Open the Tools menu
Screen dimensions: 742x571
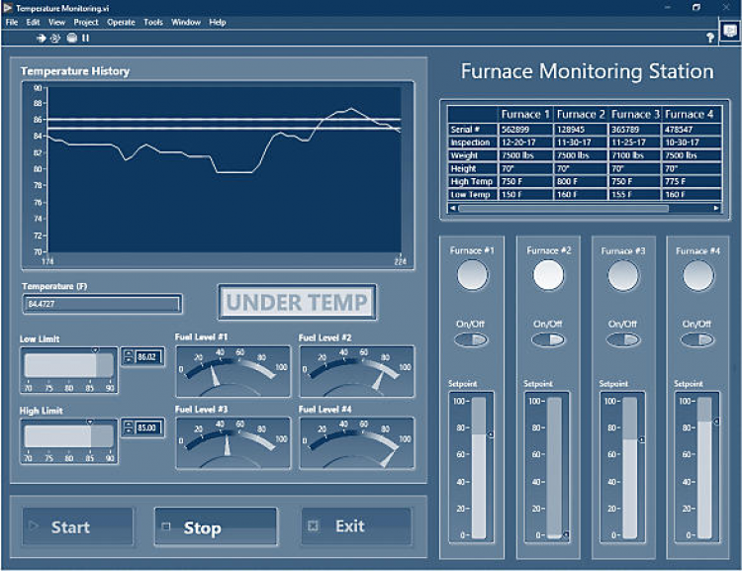click(153, 22)
